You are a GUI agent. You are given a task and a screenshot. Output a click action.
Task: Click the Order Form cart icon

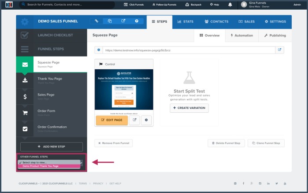[x=25, y=113]
